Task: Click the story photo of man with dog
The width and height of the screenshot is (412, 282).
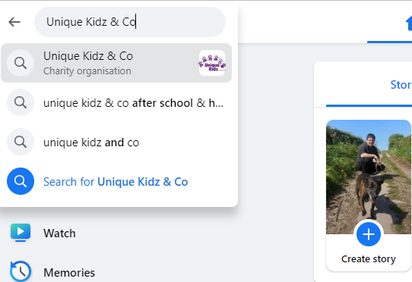Action: point(369,177)
